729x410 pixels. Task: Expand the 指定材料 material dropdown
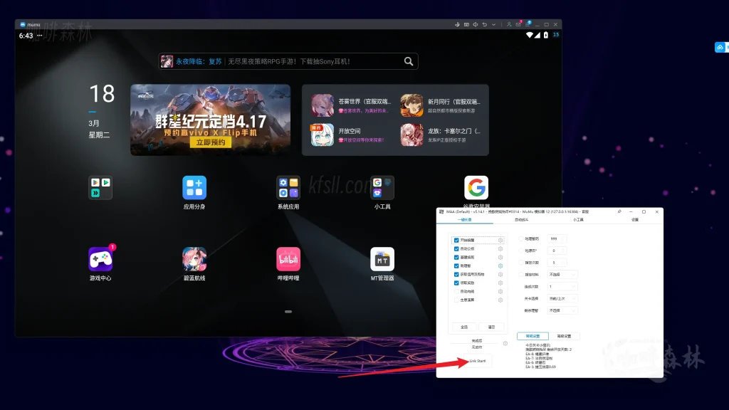pyautogui.click(x=562, y=274)
